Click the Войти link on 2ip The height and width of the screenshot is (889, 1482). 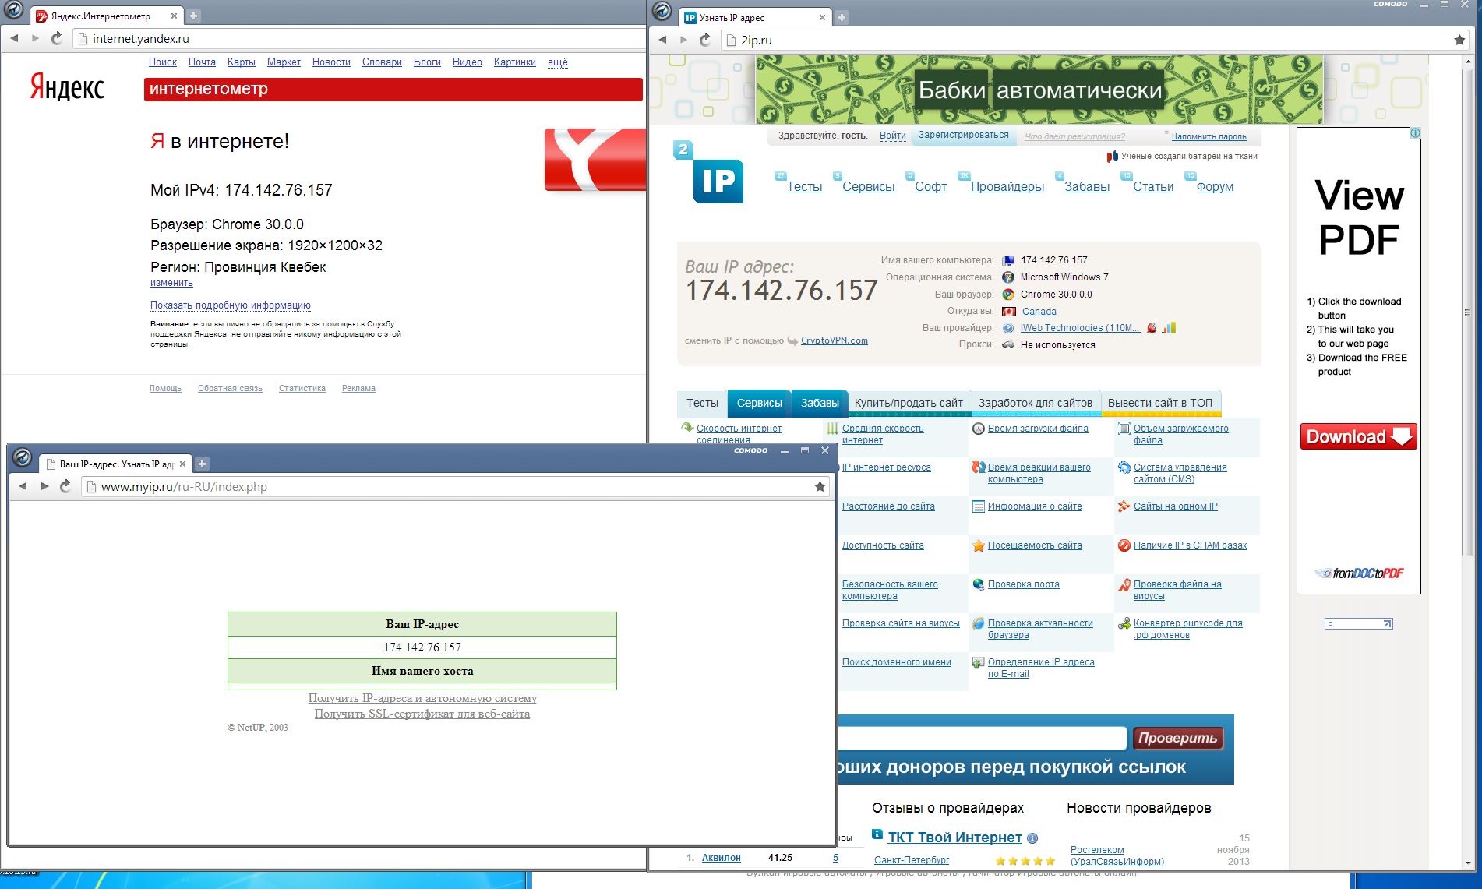(893, 136)
